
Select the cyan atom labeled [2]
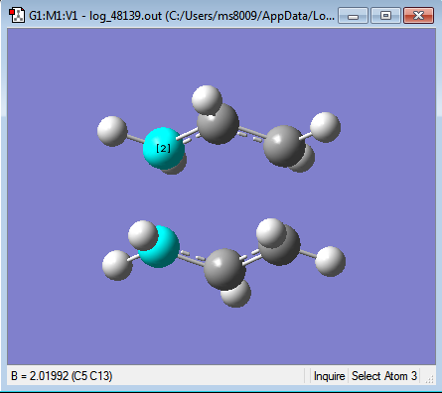[x=163, y=148]
